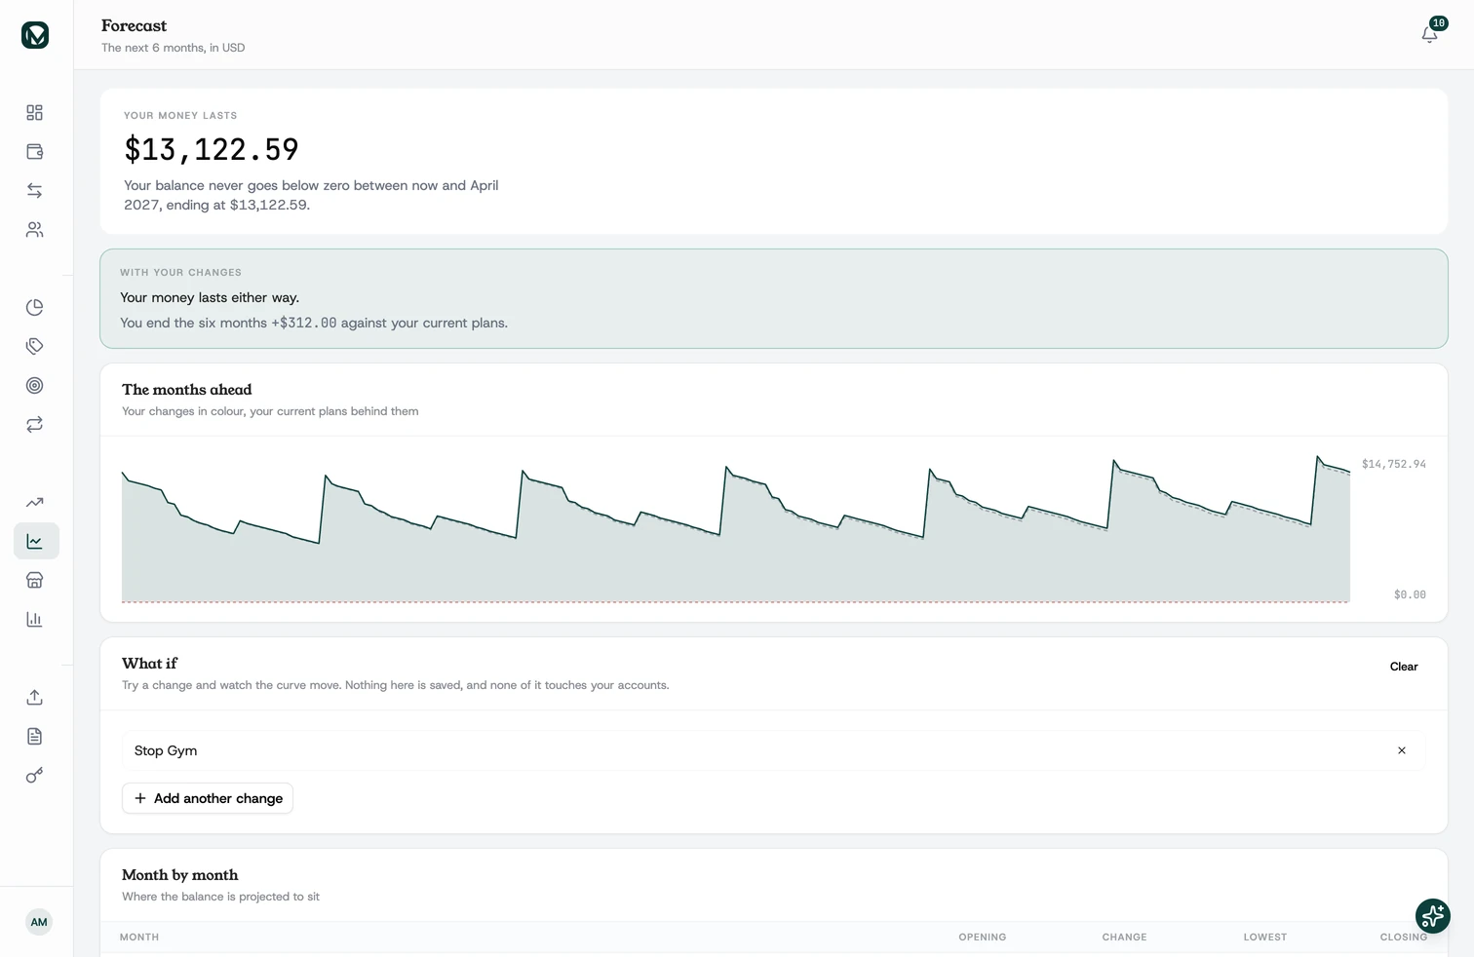Open the storefront icon in sidebar
1474x957 pixels.
35,581
